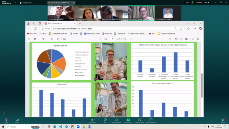Click the zoom out minus button
The width and height of the screenshot is (229, 129).
pos(96,39)
